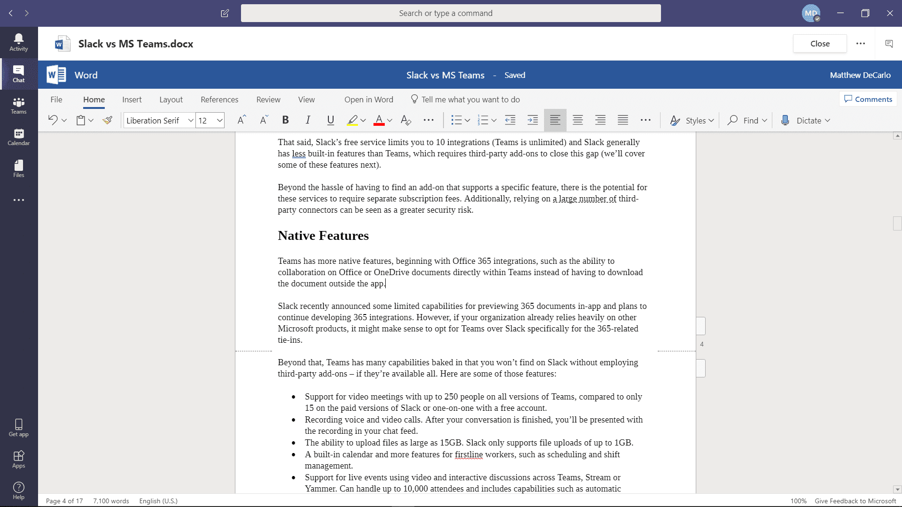This screenshot has width=902, height=507.
Task: Open the Styles dropdown
Action: coord(692,121)
